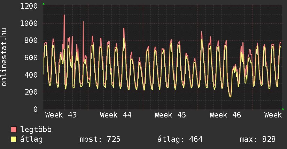The height and width of the screenshot is (149, 287).
Task: Click the "max: 828" statistic
Action: pos(257,139)
